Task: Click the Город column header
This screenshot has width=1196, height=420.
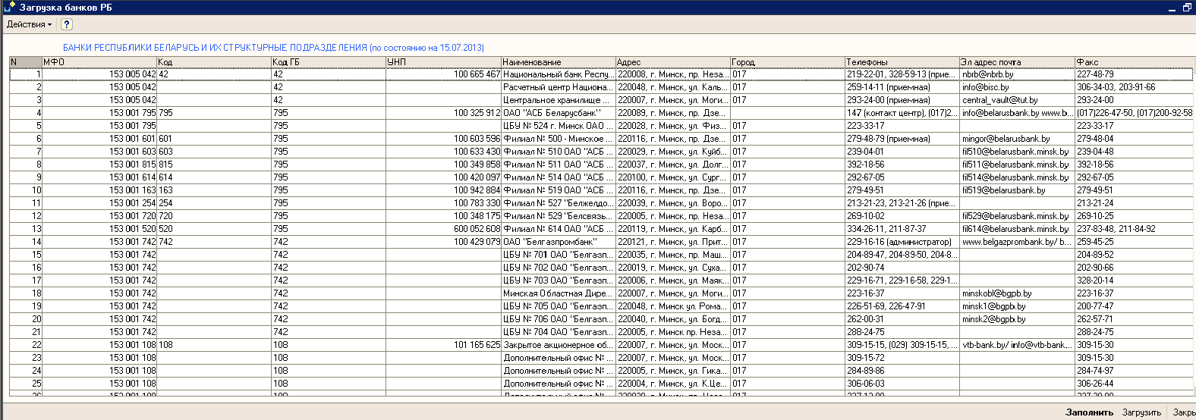Action: click(x=787, y=62)
